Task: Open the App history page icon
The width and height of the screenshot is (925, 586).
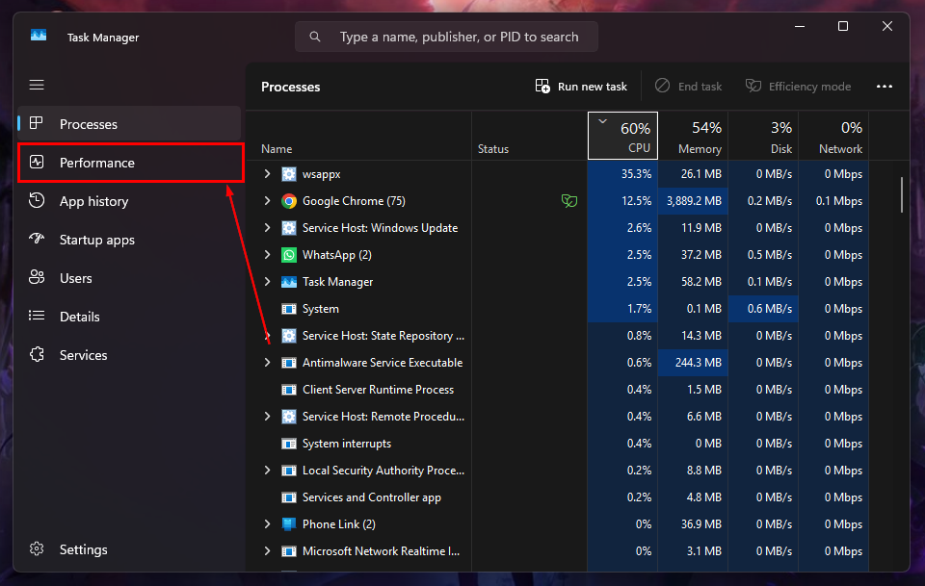Action: [37, 201]
